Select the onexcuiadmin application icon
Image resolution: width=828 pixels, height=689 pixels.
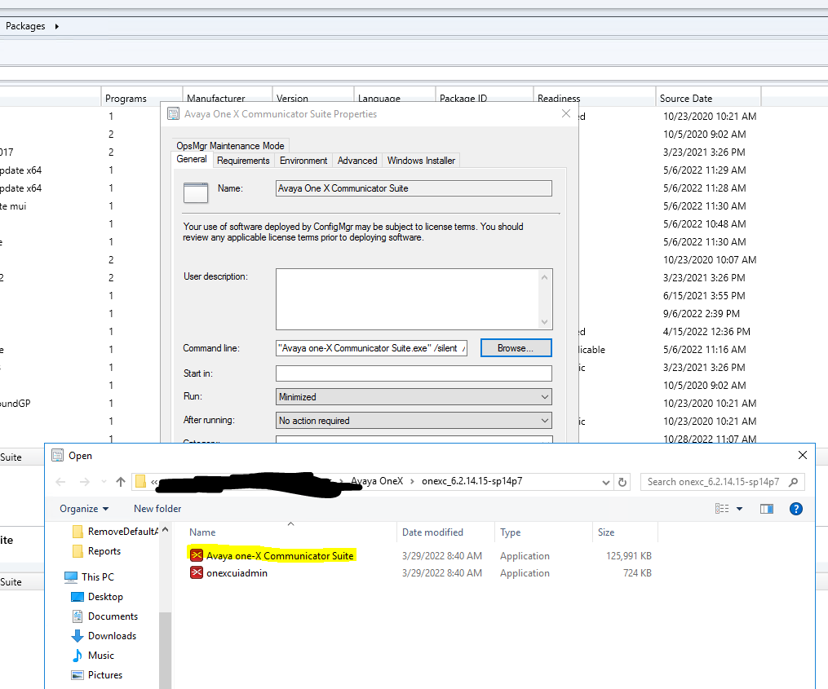(x=197, y=572)
